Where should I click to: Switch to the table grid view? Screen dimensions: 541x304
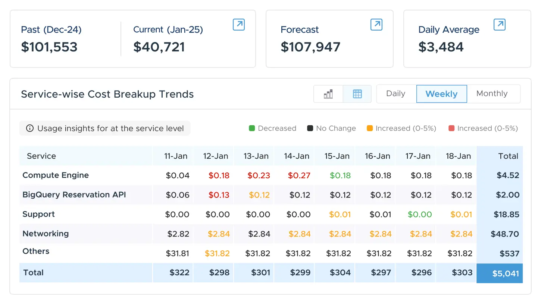tap(357, 94)
